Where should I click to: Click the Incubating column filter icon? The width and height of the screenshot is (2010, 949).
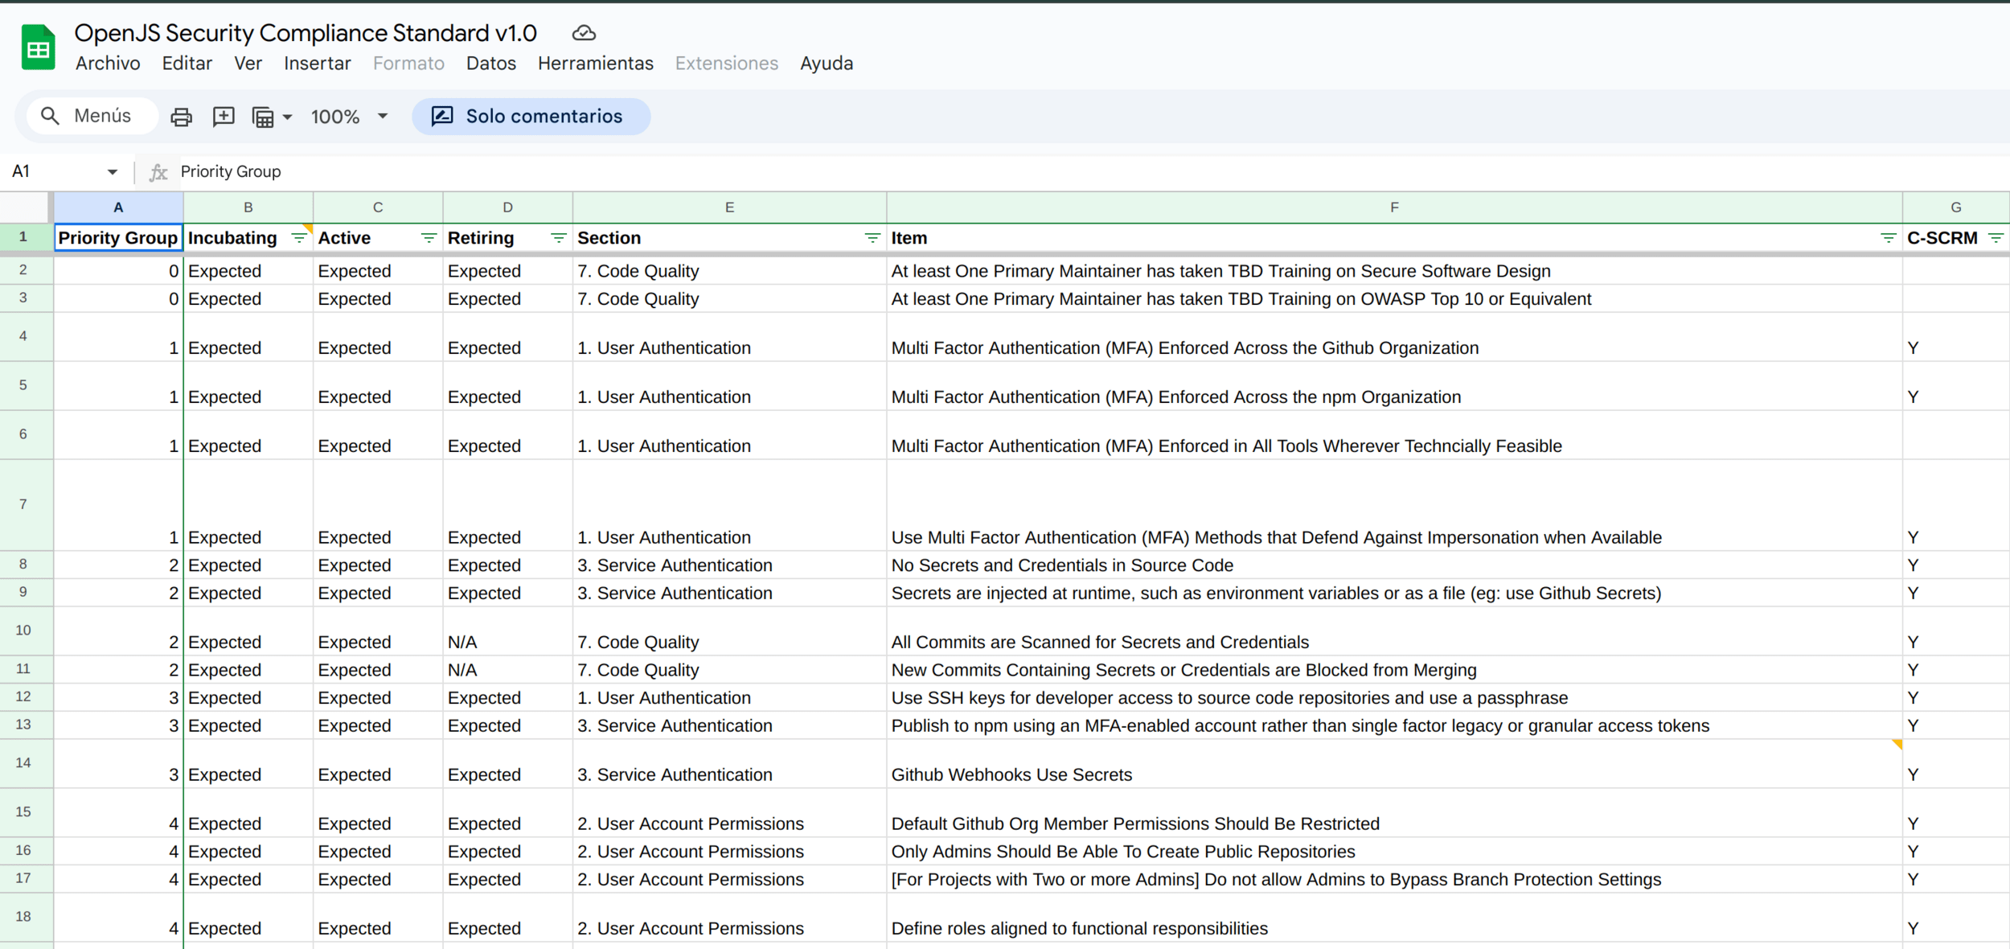[x=298, y=238]
